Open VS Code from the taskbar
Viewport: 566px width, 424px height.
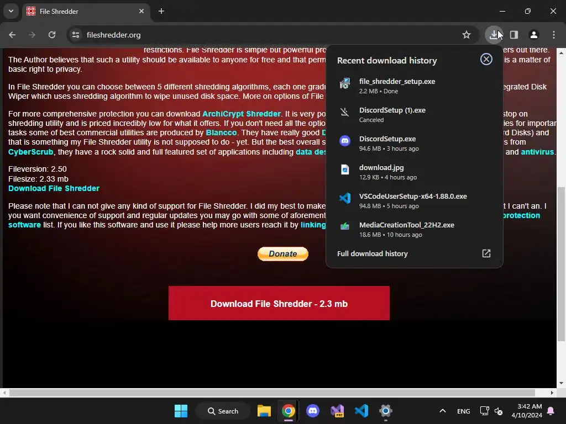click(x=361, y=411)
